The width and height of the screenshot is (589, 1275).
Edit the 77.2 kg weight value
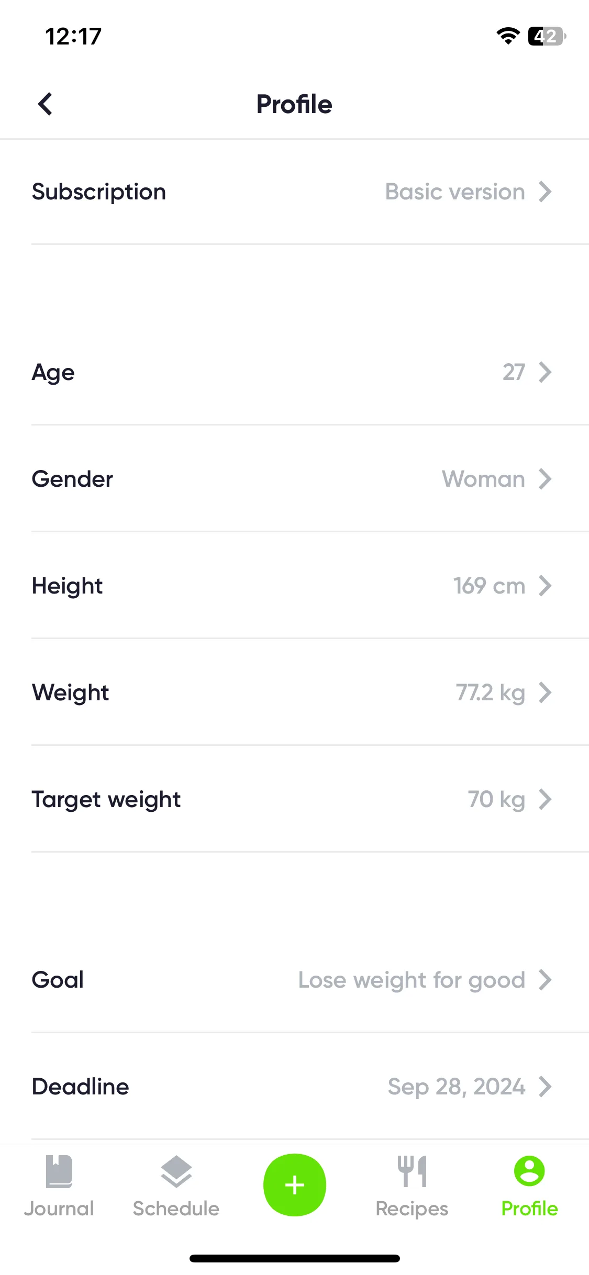tap(491, 693)
